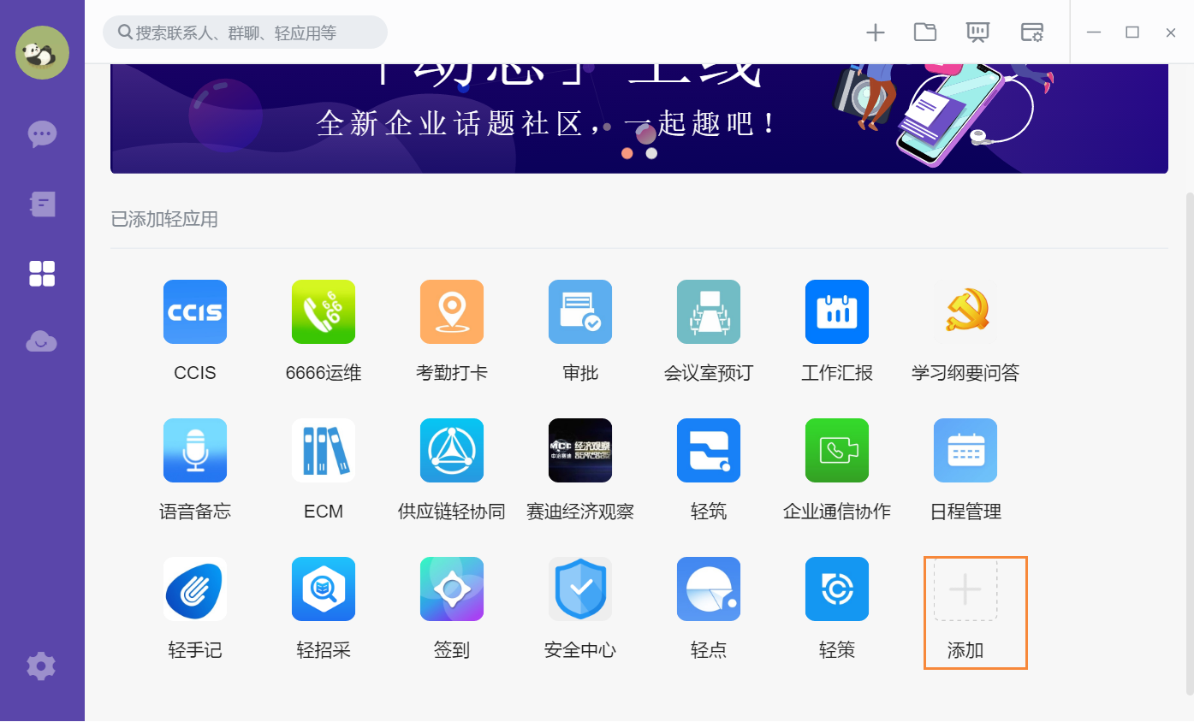Viewport: 1194px width, 722px height.
Task: Select the apps grid sidebar icon
Action: coord(42,274)
